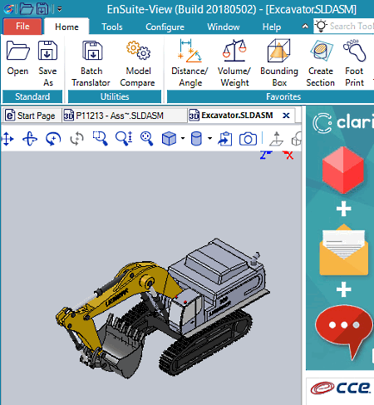This screenshot has width=374, height=405.
Task: Launch the Batch Translator utility
Action: point(91,63)
